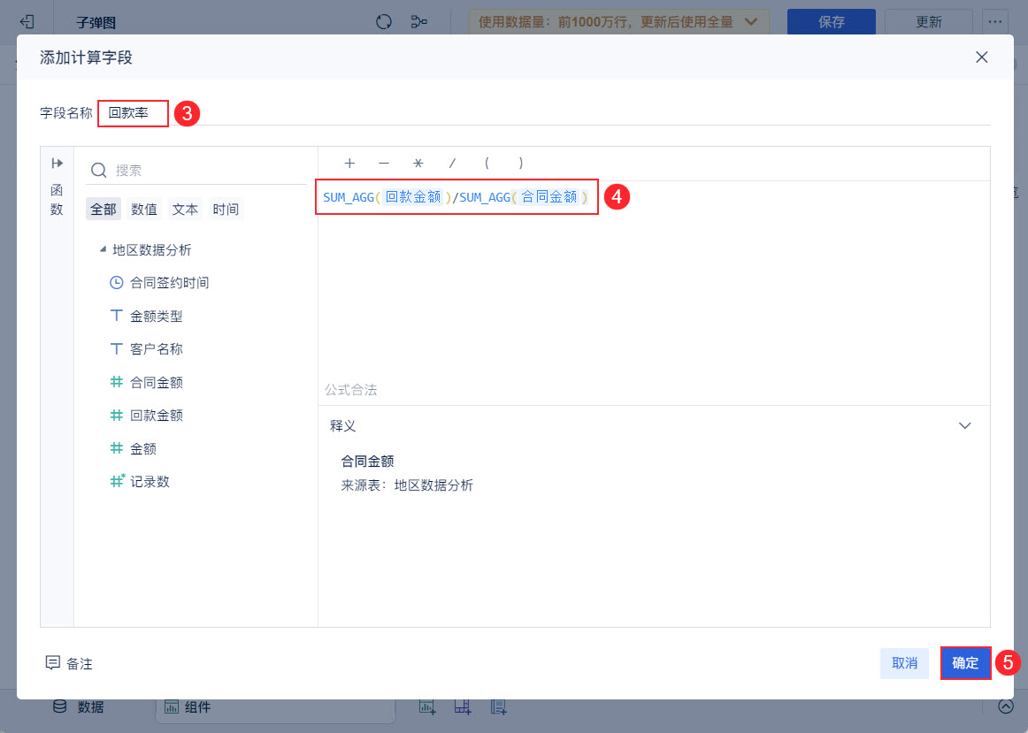This screenshot has height=733, width=1028.
Task: Click the 公式合法 status text
Action: point(350,391)
